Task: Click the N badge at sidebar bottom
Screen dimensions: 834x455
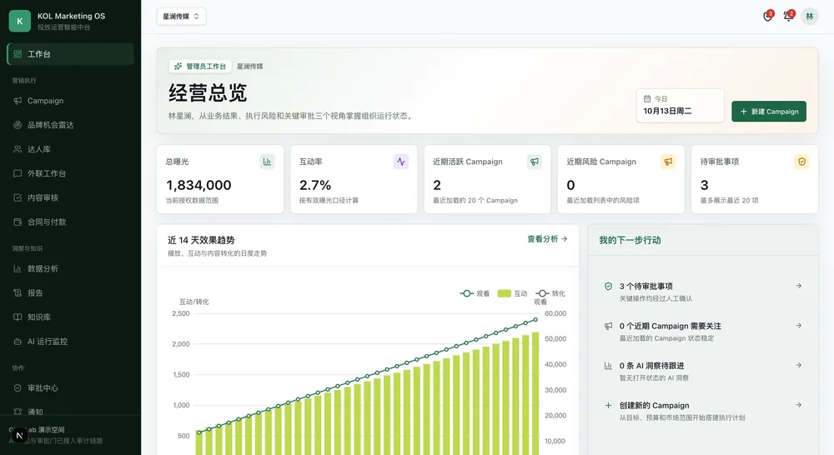Action: pos(19,435)
